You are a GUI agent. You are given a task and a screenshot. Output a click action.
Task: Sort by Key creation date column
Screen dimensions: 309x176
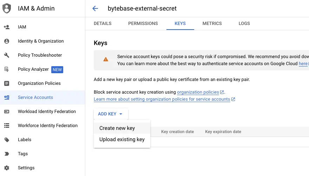(177, 132)
